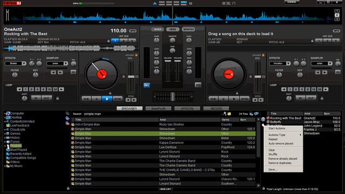Expand the My Music tree node
Screen dimensions: 345x194
(5, 166)
